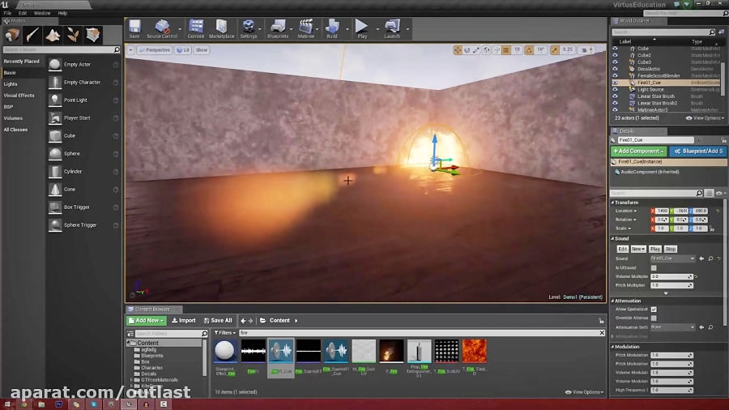Toggle grid snapping in viewport
Screen dimensions: 729x410
[505, 49]
